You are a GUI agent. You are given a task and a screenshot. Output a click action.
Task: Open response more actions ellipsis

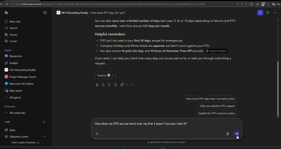[x=133, y=85]
